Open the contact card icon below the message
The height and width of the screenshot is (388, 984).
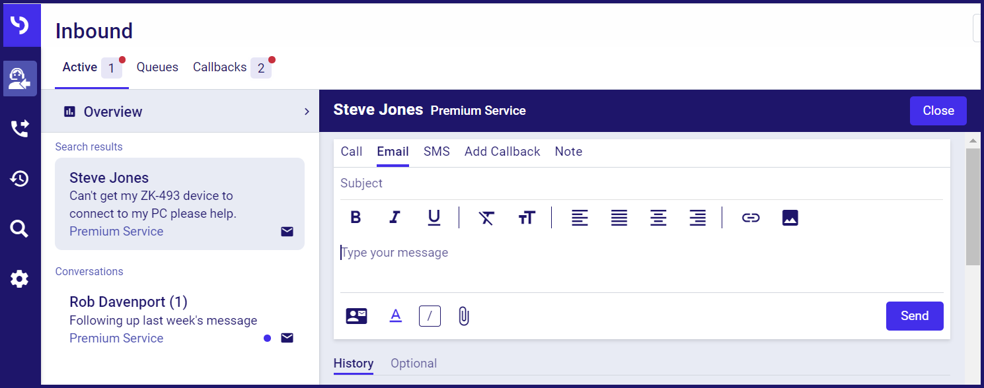tap(357, 316)
